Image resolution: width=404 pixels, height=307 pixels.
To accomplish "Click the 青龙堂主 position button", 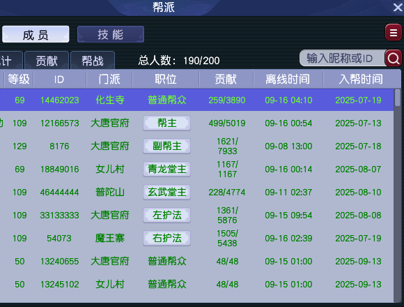I will click(x=166, y=170).
